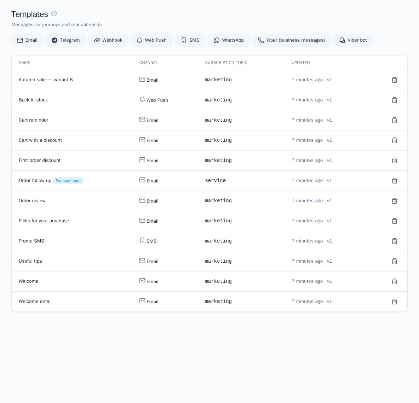Open the Welcome template name
The height and width of the screenshot is (403, 419).
29,281
